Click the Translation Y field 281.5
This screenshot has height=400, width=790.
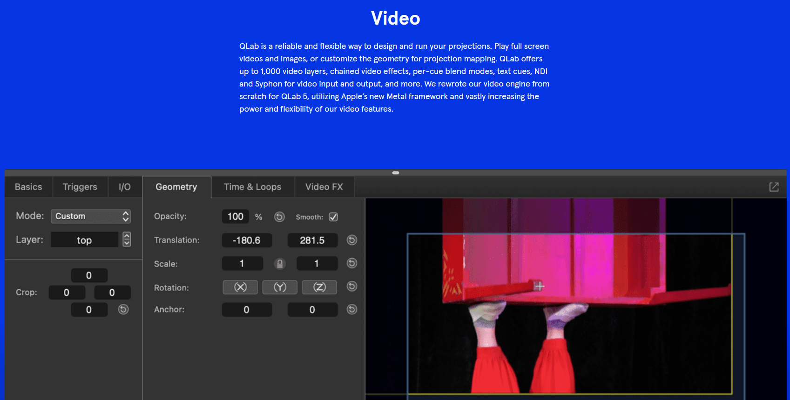pyautogui.click(x=312, y=240)
